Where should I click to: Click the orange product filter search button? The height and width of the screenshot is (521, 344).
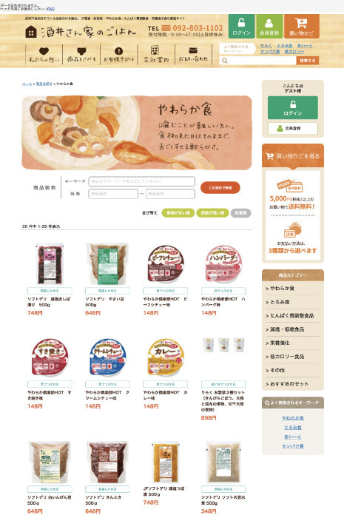[220, 188]
